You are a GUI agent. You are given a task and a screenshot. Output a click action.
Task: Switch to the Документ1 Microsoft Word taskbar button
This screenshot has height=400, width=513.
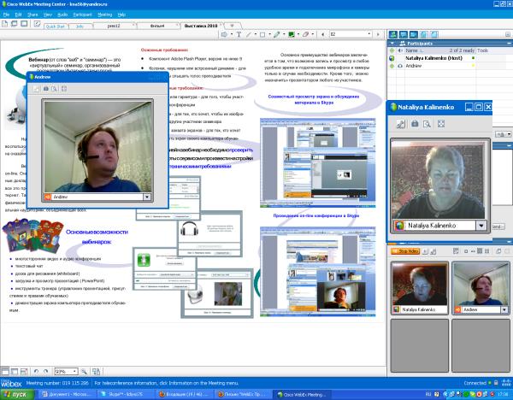[68, 394]
